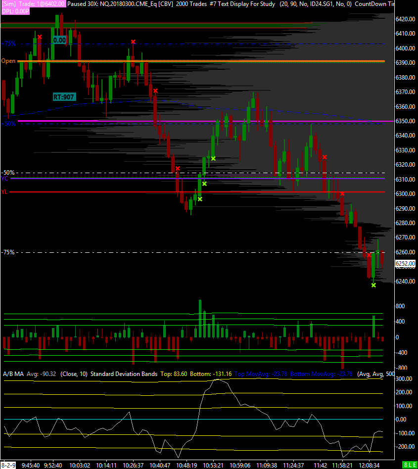
Task: Click the '8-2-9' date label on time axis
Action: coord(8,466)
